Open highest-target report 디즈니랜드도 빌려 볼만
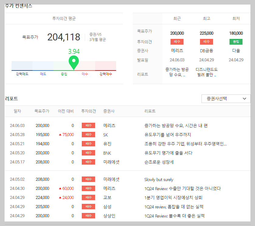The height and width of the screenshot is (226, 255). [x=207, y=72]
